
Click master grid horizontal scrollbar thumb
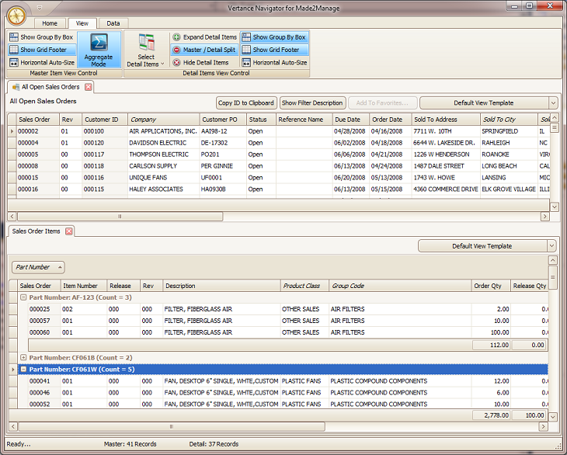point(120,217)
